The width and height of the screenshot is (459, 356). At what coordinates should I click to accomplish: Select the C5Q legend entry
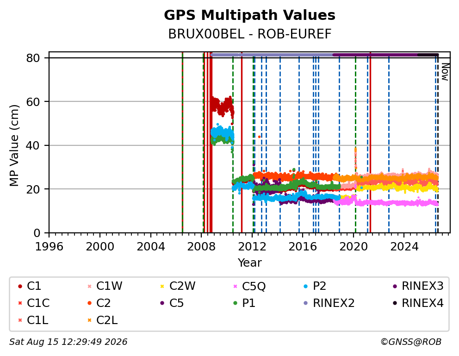[249, 286]
